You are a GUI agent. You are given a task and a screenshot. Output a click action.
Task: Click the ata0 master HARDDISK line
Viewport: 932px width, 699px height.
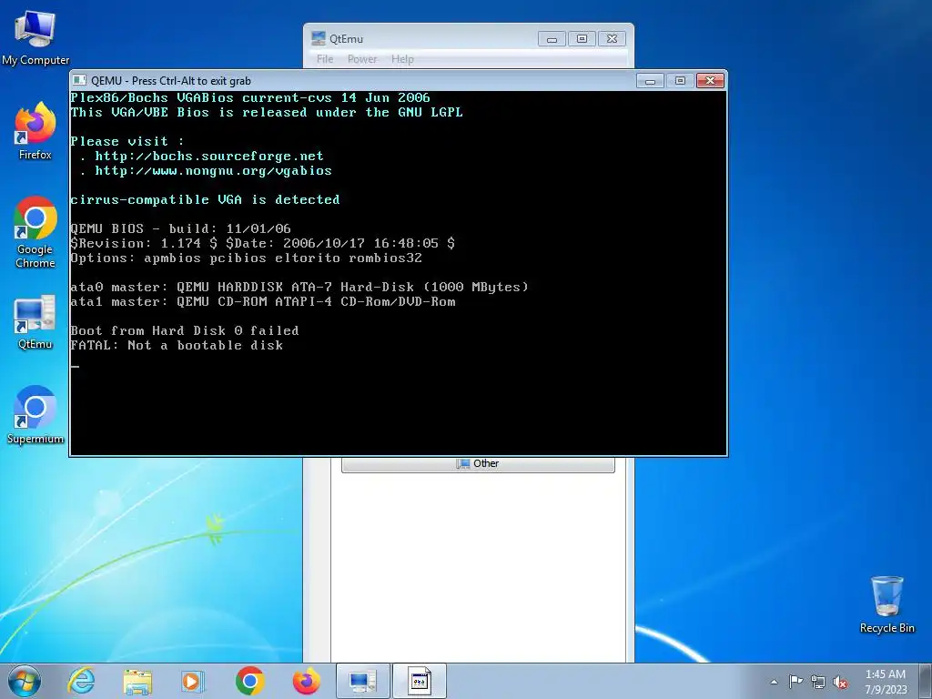pos(299,287)
